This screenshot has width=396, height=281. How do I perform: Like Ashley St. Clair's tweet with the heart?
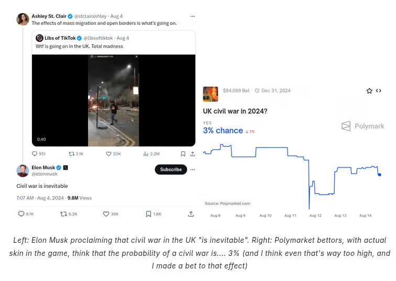tap(109, 154)
